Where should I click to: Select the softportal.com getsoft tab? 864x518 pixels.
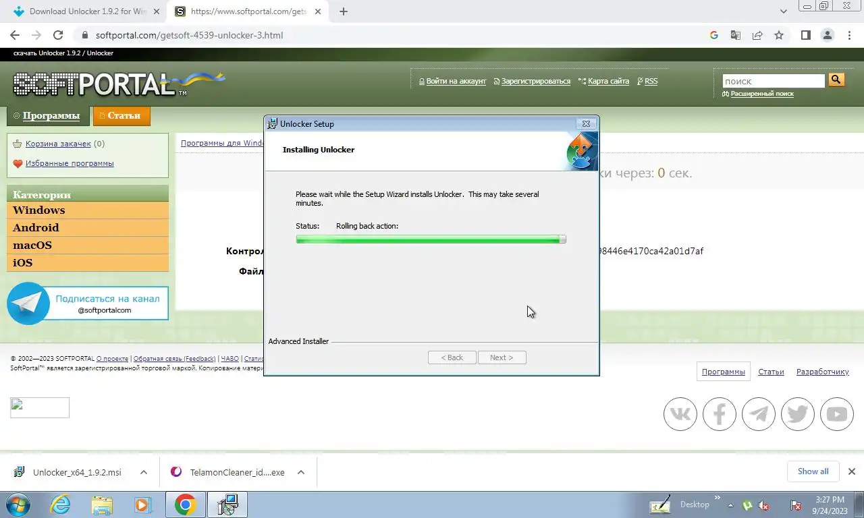(x=248, y=11)
